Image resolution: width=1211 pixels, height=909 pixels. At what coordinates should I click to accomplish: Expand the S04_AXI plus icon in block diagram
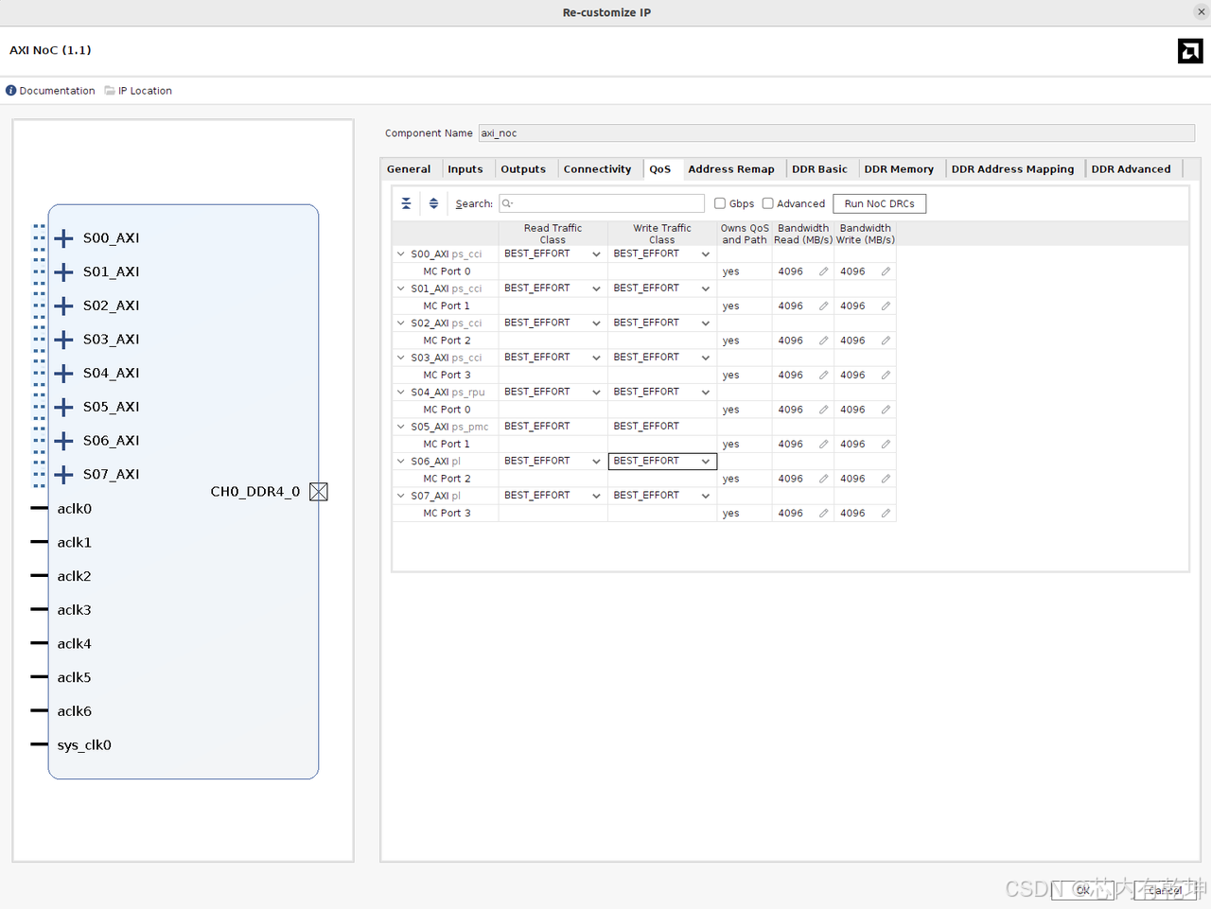tap(63, 374)
